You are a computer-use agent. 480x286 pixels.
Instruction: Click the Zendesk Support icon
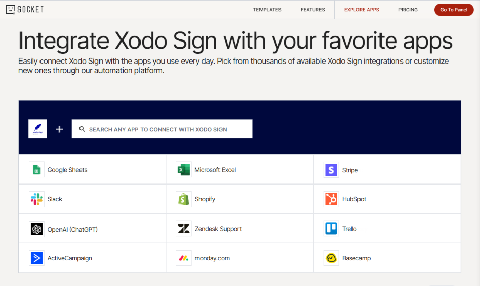click(184, 229)
